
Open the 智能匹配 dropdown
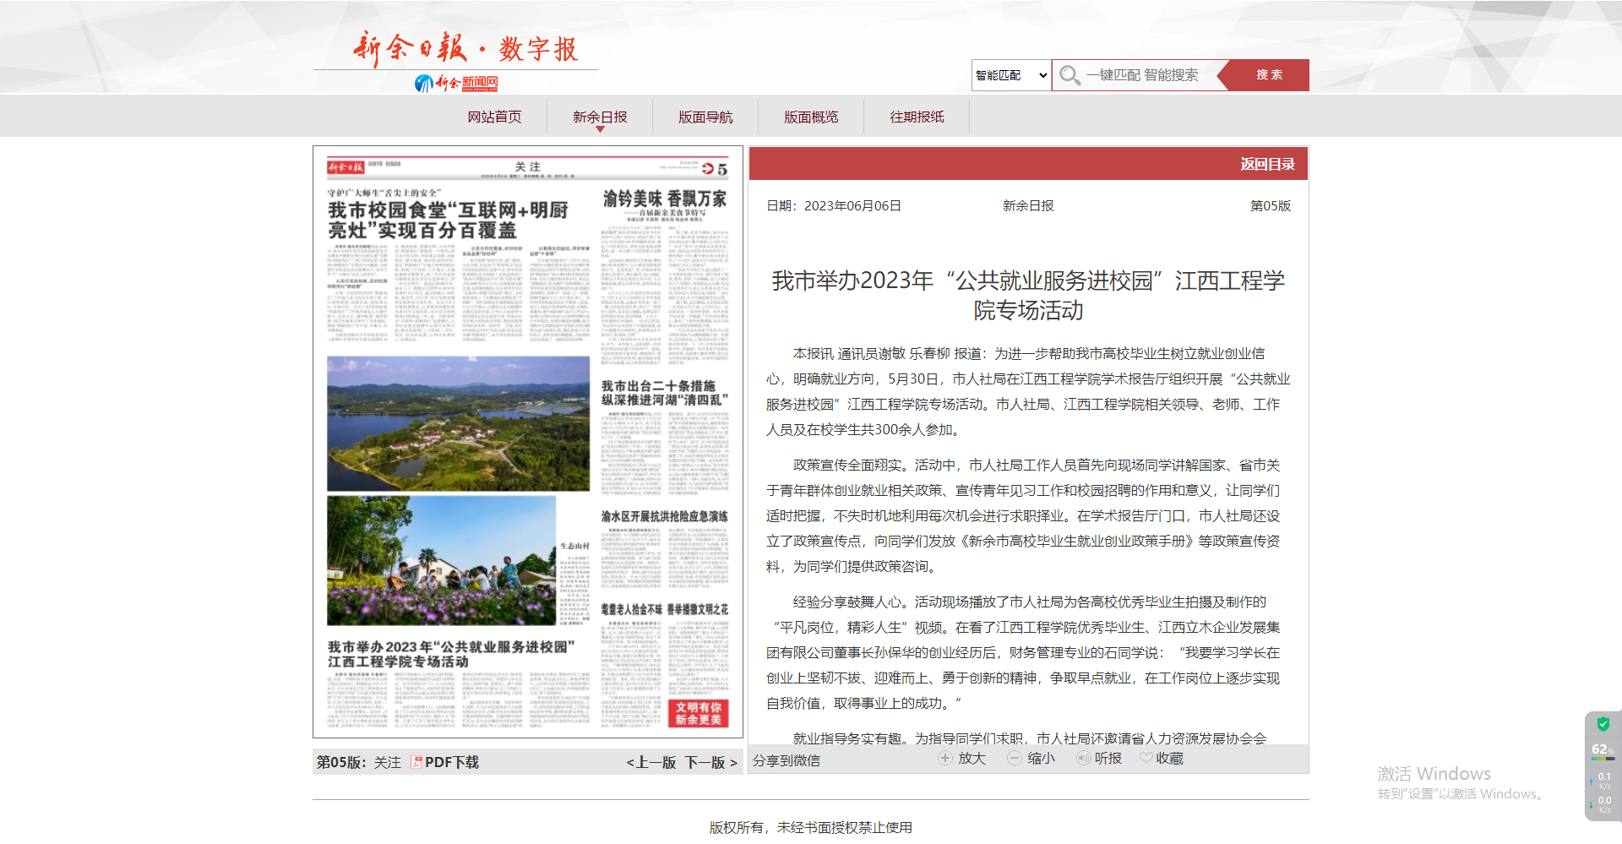(x=1011, y=75)
